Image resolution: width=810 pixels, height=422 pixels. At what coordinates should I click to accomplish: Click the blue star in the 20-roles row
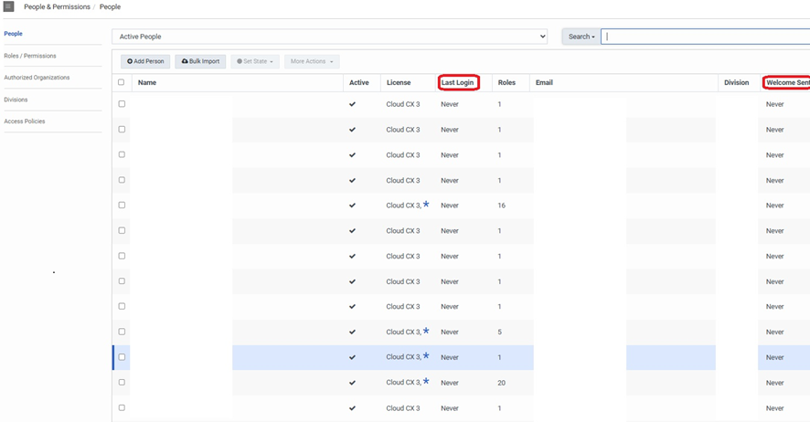pos(426,381)
